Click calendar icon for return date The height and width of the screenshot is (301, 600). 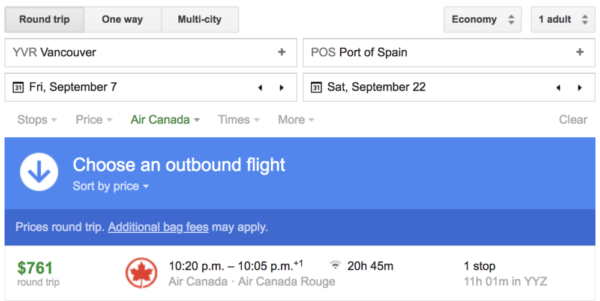tap(316, 88)
